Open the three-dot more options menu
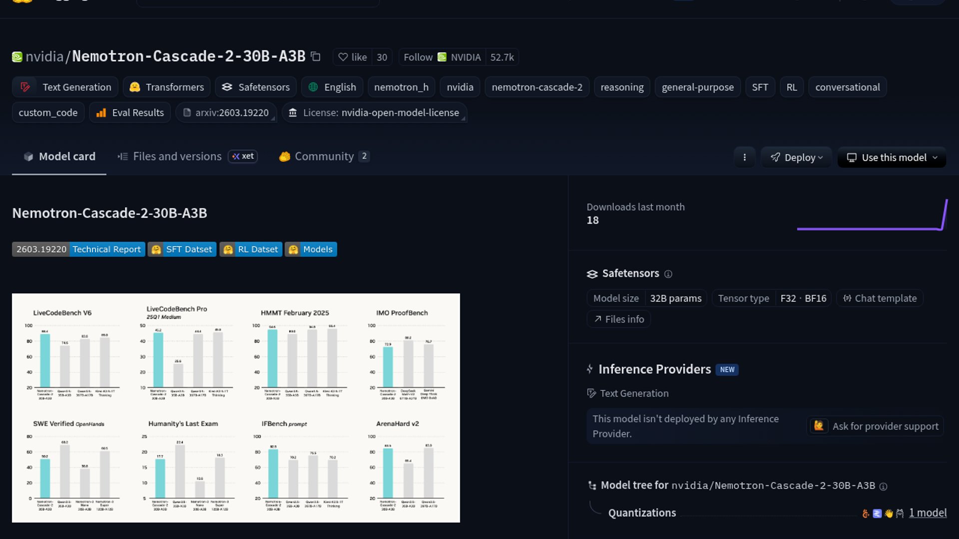 click(744, 157)
